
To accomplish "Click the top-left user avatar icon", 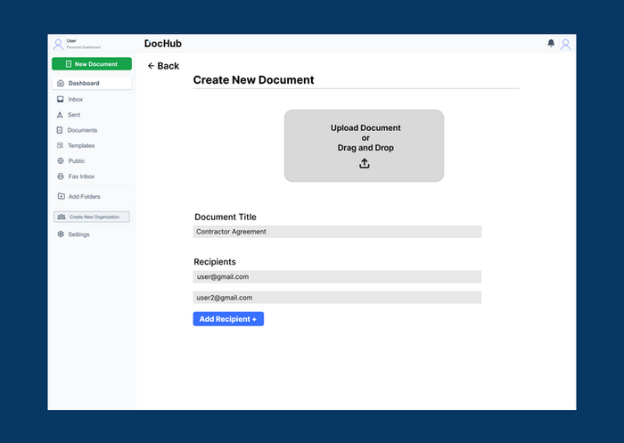I will click(59, 44).
